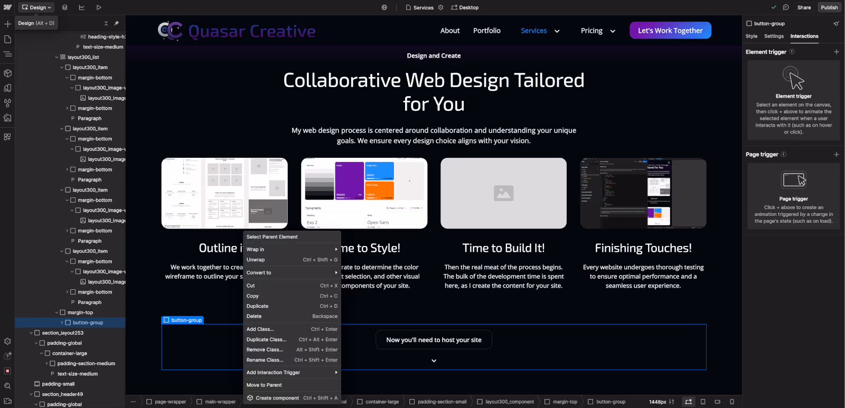Open the Search magnifier icon in sidebar
The width and height of the screenshot is (845, 408).
pos(7,386)
